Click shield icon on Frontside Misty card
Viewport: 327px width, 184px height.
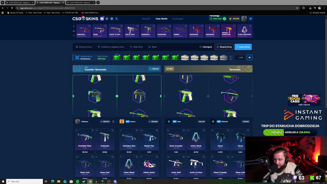tap(92, 130)
